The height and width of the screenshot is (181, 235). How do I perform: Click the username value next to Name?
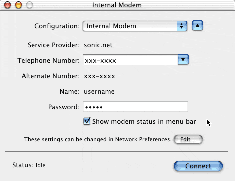coord(99,92)
